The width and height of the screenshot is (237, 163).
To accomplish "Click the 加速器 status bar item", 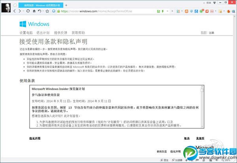I will [x=177, y=160].
